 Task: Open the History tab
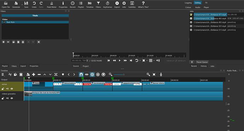coord(204,66)
